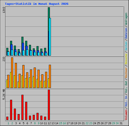
Task: Click day label "27" on the x-axis
Action: pos(106,123)
